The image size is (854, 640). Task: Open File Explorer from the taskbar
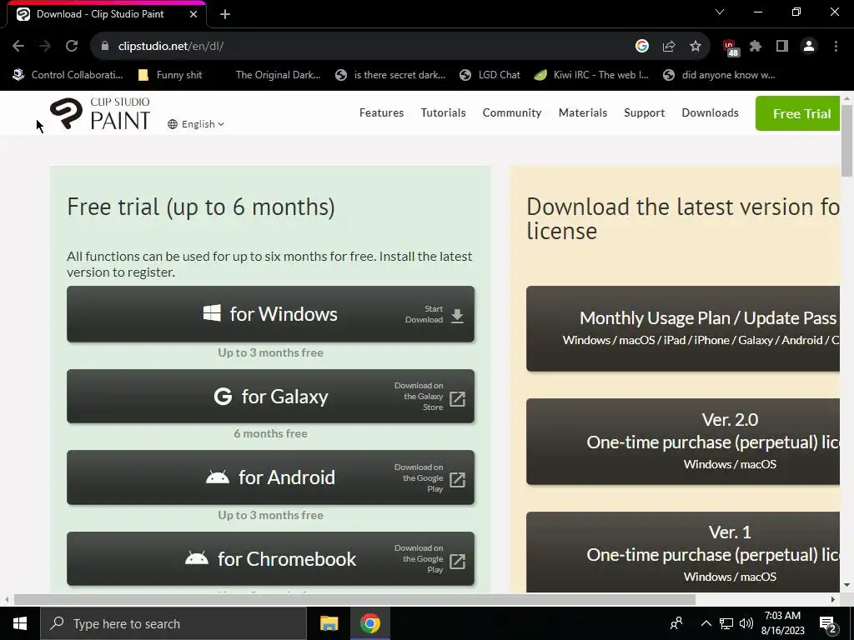329,623
